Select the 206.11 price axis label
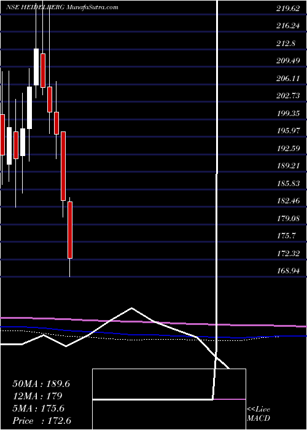Screen dimensions: 307x430 pyautogui.click(x=288, y=79)
